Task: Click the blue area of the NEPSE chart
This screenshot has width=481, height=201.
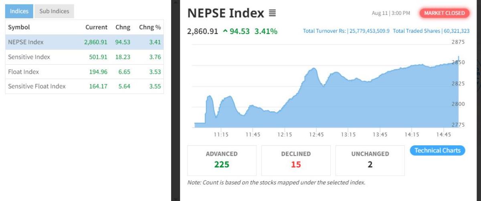Action: pos(361,104)
